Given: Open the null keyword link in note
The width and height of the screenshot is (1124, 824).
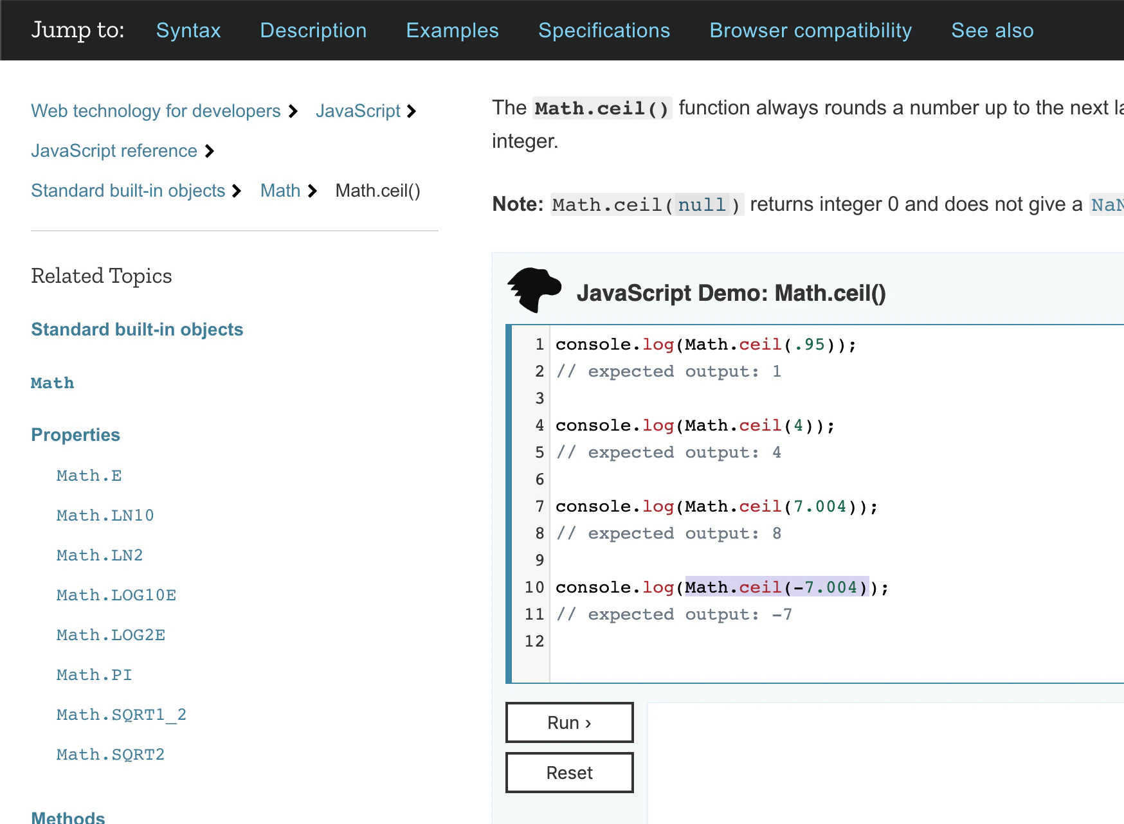Looking at the screenshot, I should click(x=702, y=205).
